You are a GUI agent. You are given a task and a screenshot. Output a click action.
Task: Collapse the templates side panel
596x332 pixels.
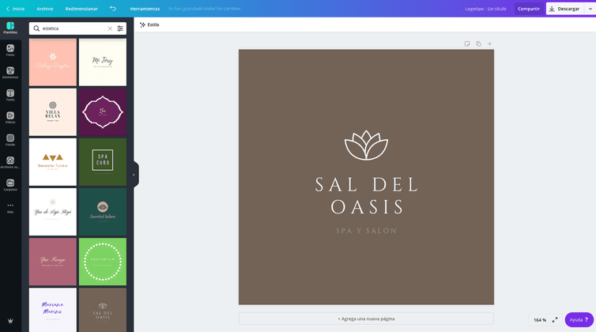click(x=134, y=175)
